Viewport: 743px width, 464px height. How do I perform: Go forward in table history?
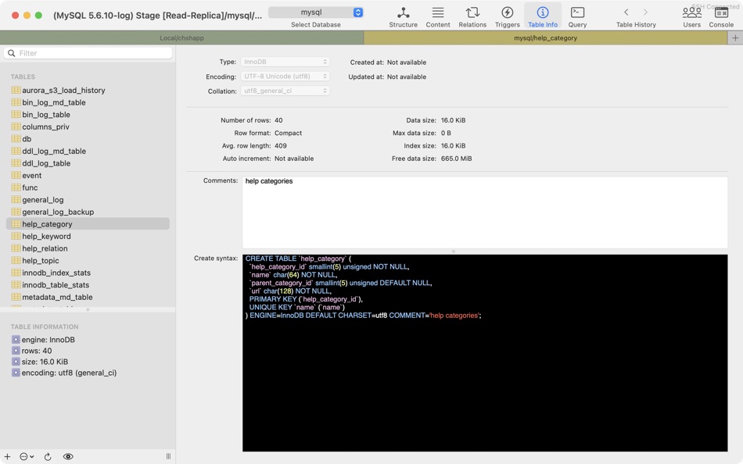click(x=645, y=12)
